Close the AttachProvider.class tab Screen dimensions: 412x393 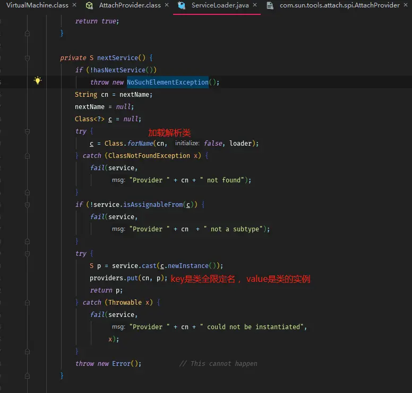[x=167, y=5]
